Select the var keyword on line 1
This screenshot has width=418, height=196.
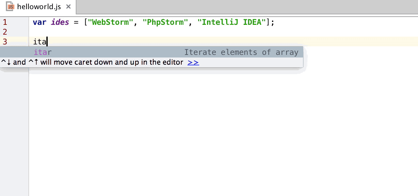[39, 22]
